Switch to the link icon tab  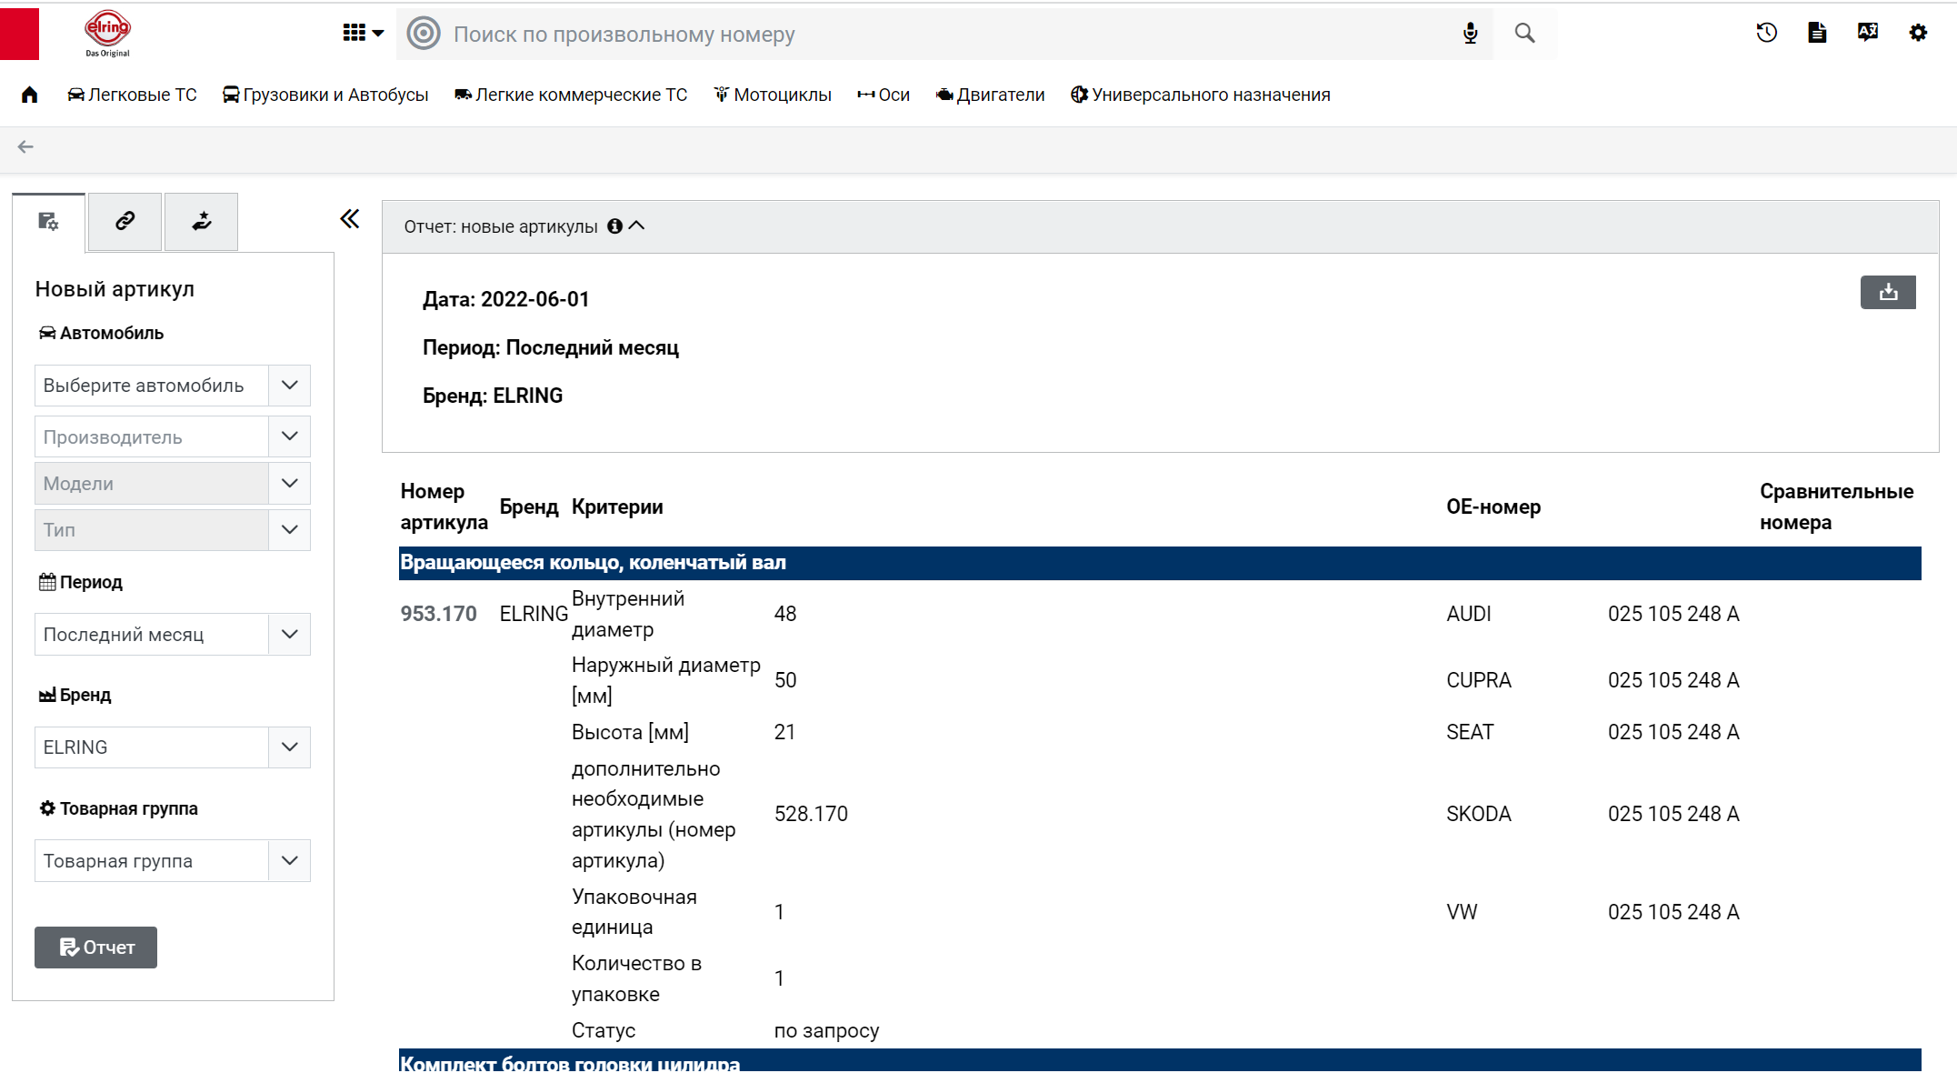coord(125,221)
